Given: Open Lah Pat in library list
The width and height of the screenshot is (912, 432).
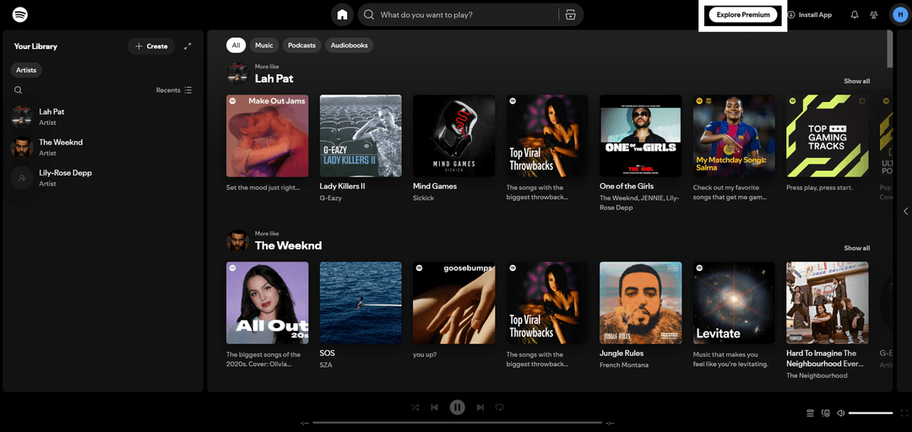Looking at the screenshot, I should point(103,116).
